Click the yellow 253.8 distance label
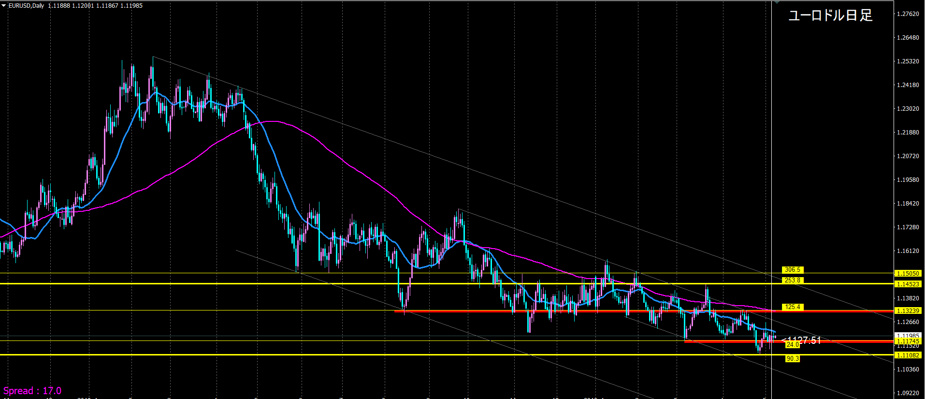This screenshot has height=399, width=925. pos(793,280)
